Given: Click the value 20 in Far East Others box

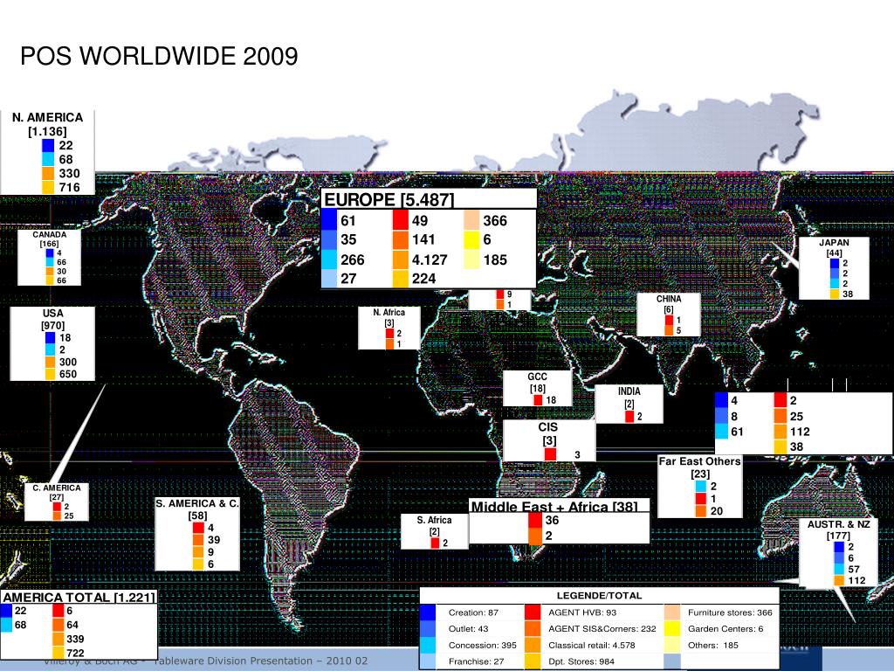Looking at the screenshot, I should [717, 511].
